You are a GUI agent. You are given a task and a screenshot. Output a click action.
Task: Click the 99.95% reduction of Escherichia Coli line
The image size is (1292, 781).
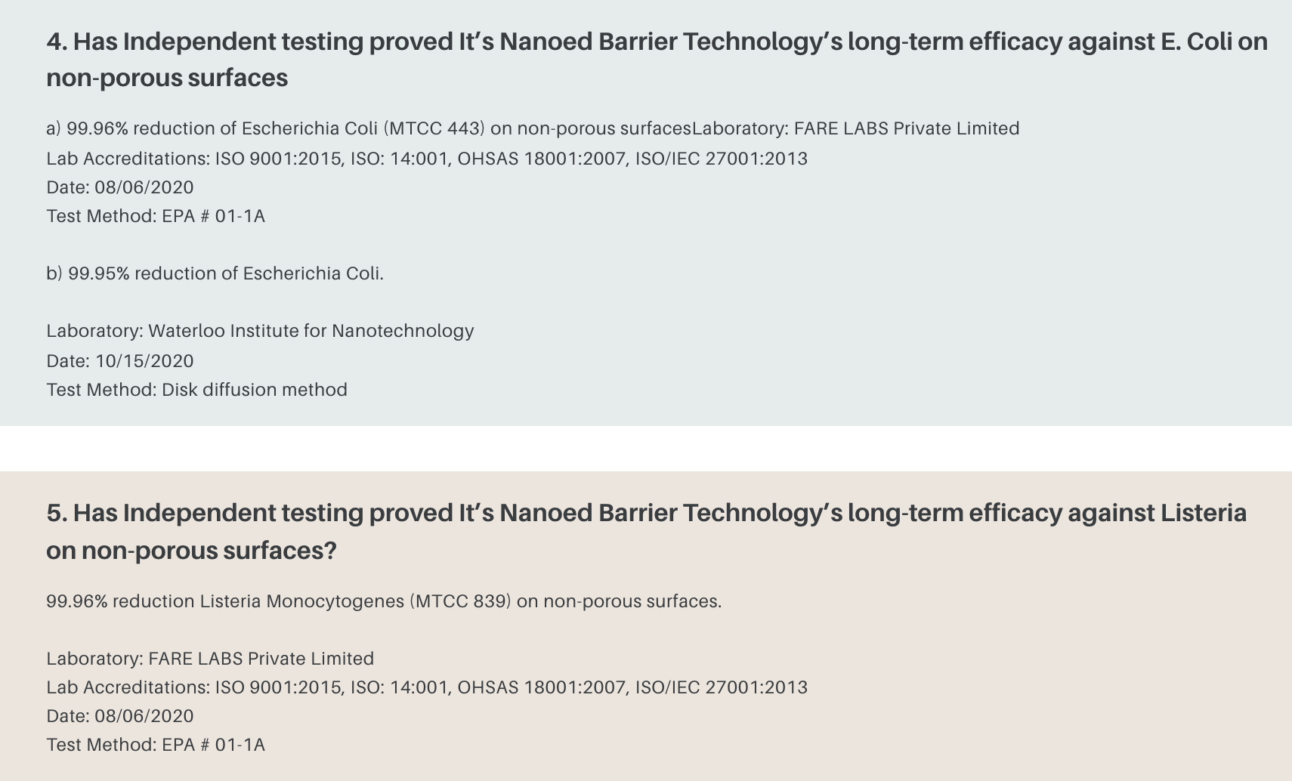coord(215,273)
